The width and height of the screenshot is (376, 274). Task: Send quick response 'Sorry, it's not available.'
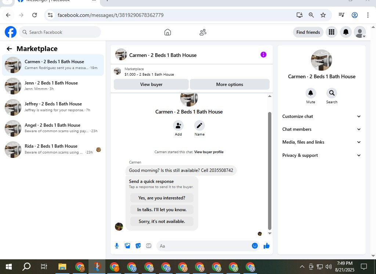click(162, 221)
